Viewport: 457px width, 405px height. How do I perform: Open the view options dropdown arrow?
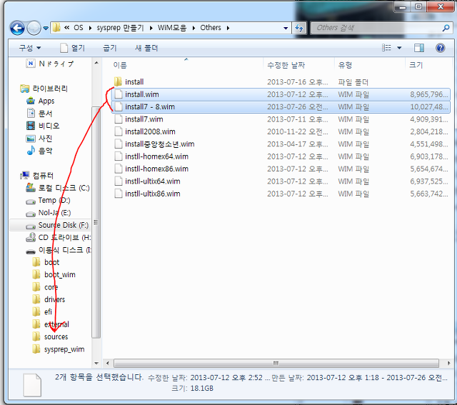pos(399,48)
